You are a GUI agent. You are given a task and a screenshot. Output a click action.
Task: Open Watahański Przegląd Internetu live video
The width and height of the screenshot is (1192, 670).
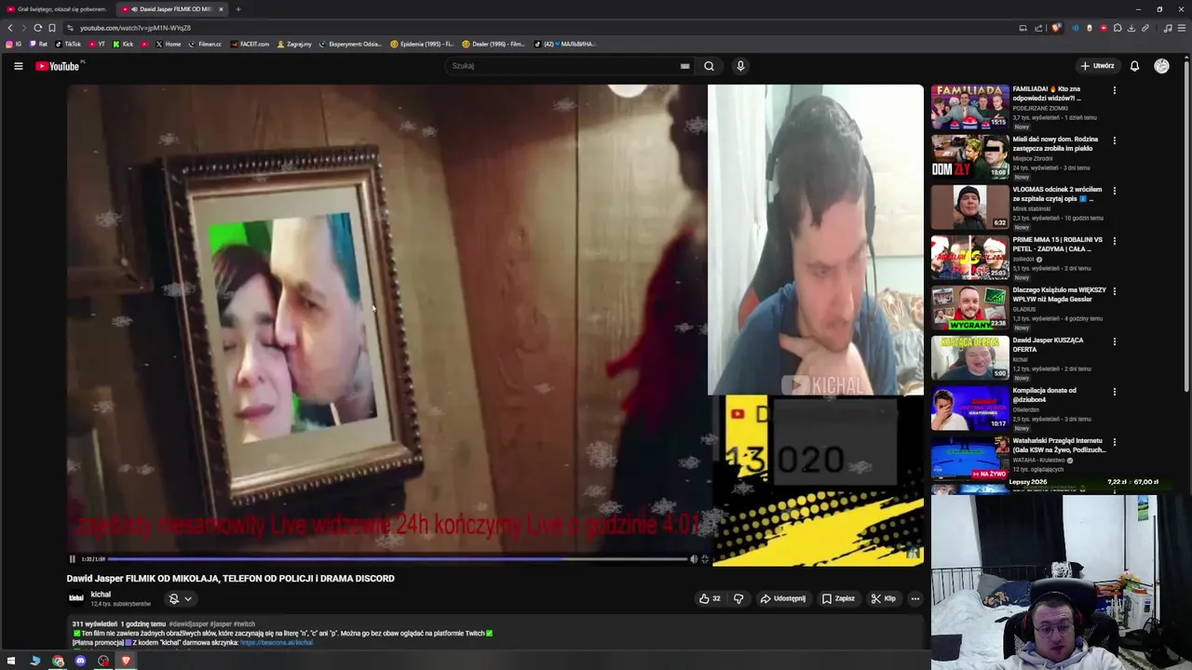pos(969,459)
